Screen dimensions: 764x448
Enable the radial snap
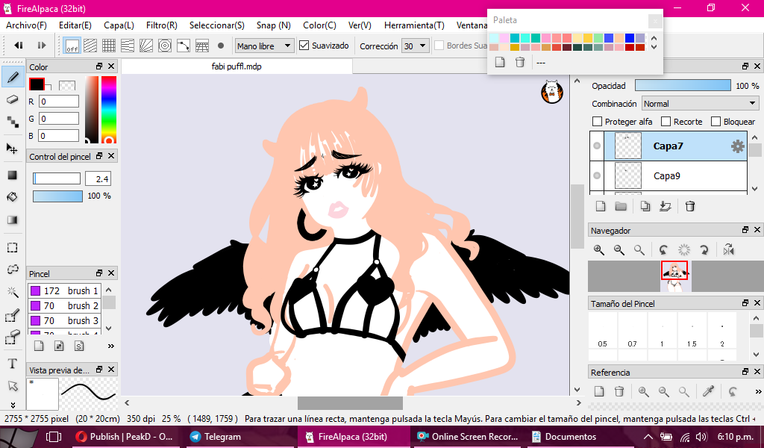click(146, 46)
